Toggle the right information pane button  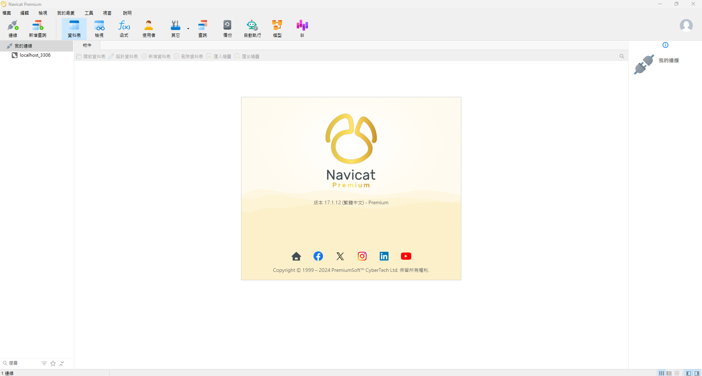pos(697,373)
